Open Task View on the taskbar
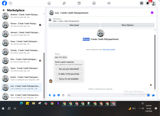This screenshot has height=116, width=160. point(15,108)
